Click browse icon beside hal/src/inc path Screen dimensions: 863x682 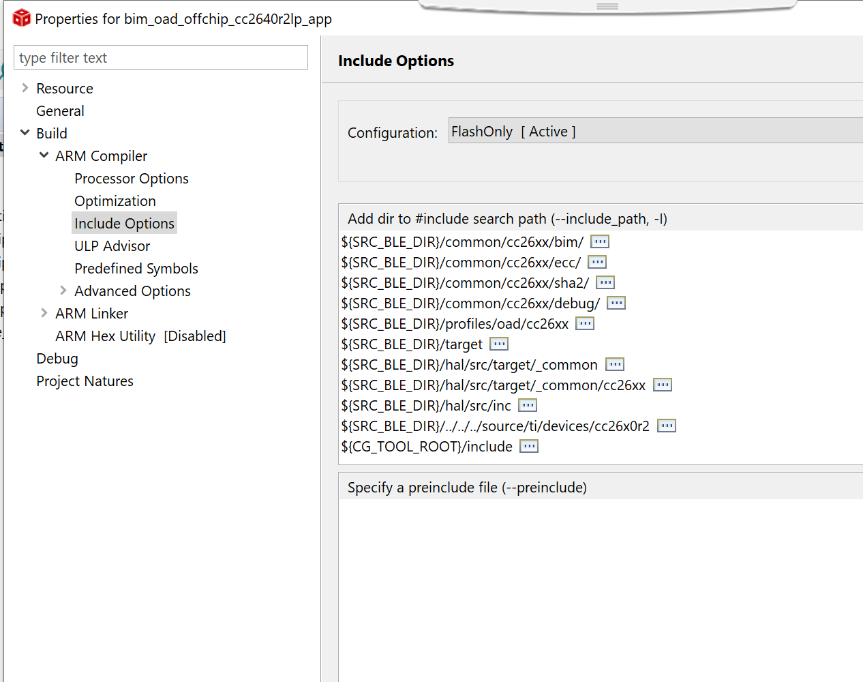pyautogui.click(x=528, y=405)
